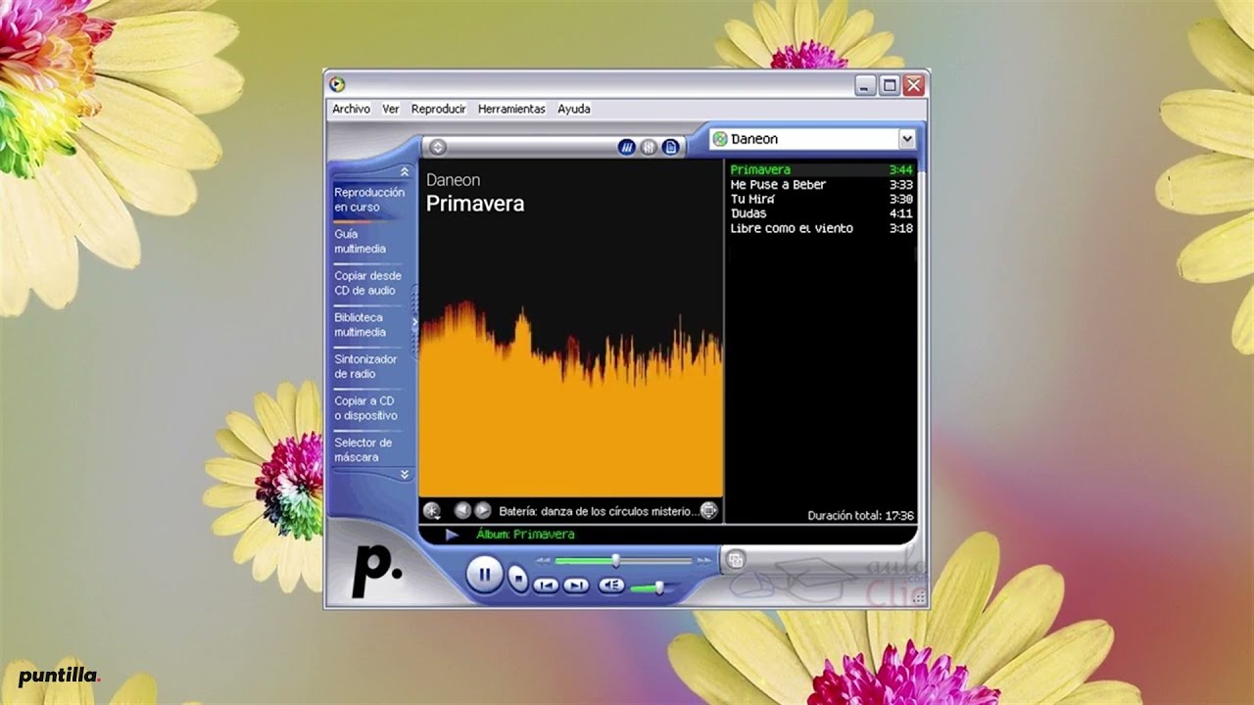Screen dimensions: 1254x705
Task: Click the Daneon artist name over visualization
Action: pos(453,180)
